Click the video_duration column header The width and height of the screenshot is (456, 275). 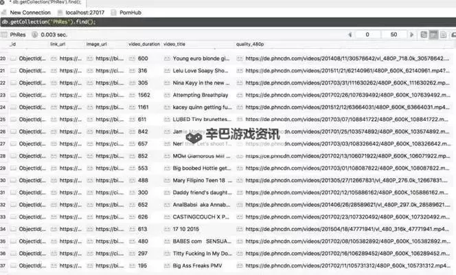[x=144, y=44]
